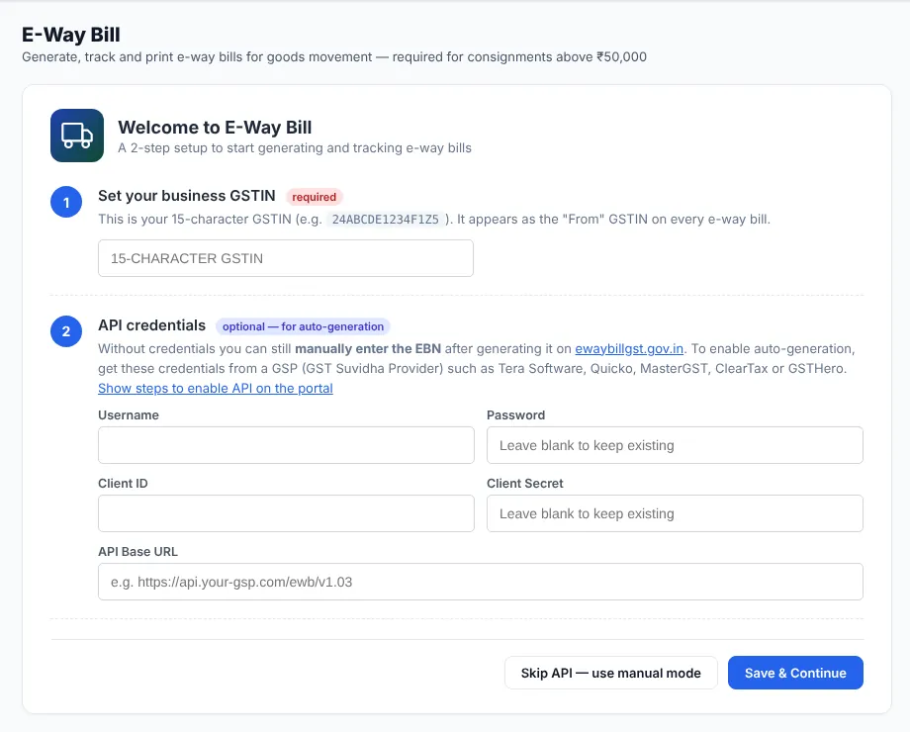The height and width of the screenshot is (732, 910).
Task: Click the 'Welcome to E-Way Bill' title
Action: [215, 128]
